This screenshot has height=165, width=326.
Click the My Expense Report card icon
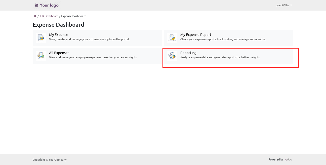tap(172, 38)
